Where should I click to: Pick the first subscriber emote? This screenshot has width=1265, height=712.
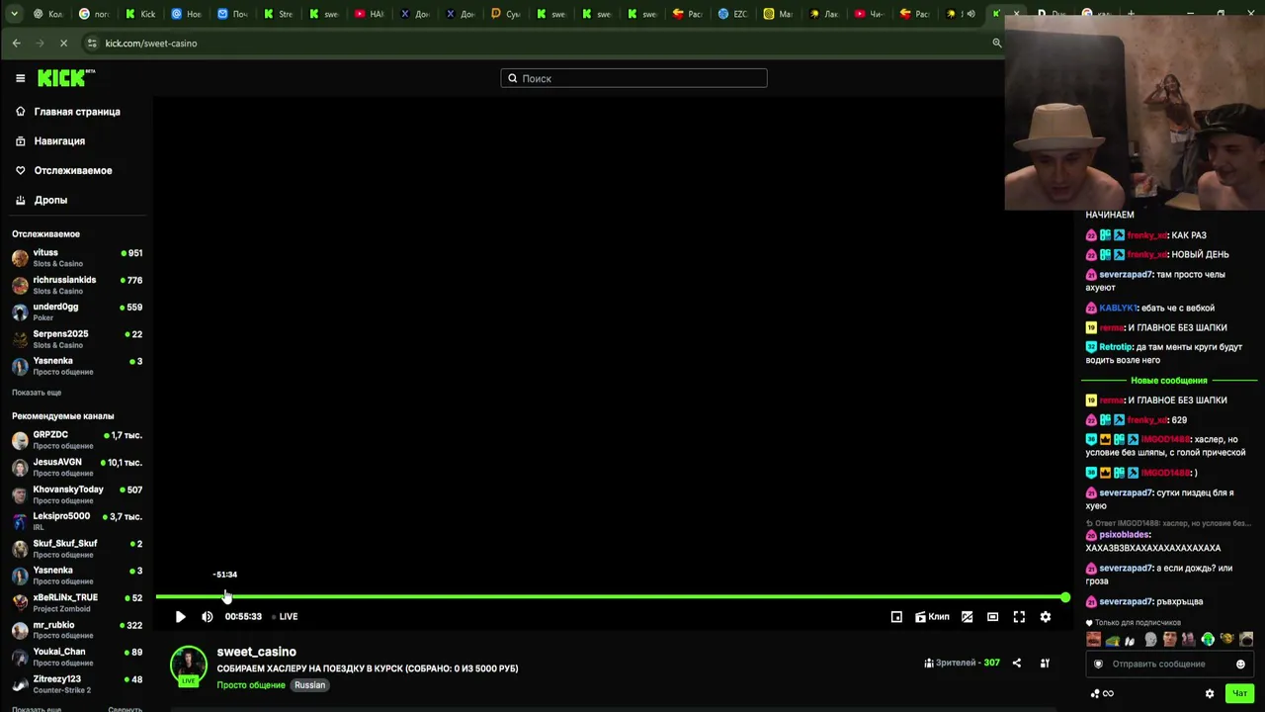click(x=1093, y=640)
